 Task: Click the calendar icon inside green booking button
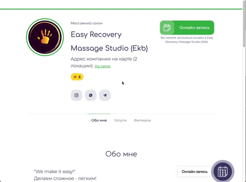[167, 28]
